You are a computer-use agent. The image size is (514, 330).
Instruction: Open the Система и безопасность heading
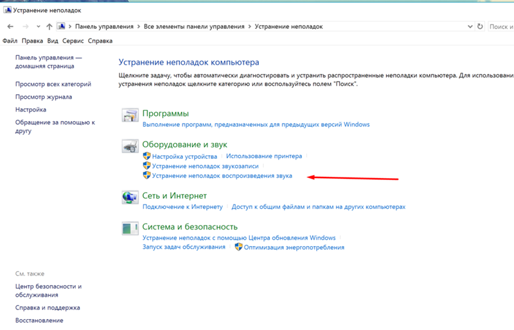click(x=190, y=227)
